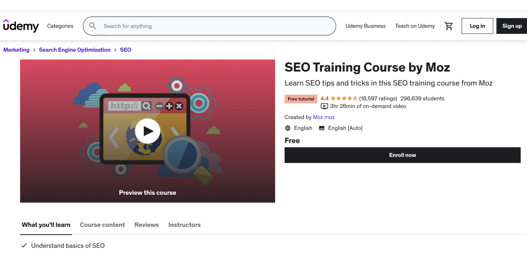Type in the Search for anything field
527x257 pixels.
[215, 26]
